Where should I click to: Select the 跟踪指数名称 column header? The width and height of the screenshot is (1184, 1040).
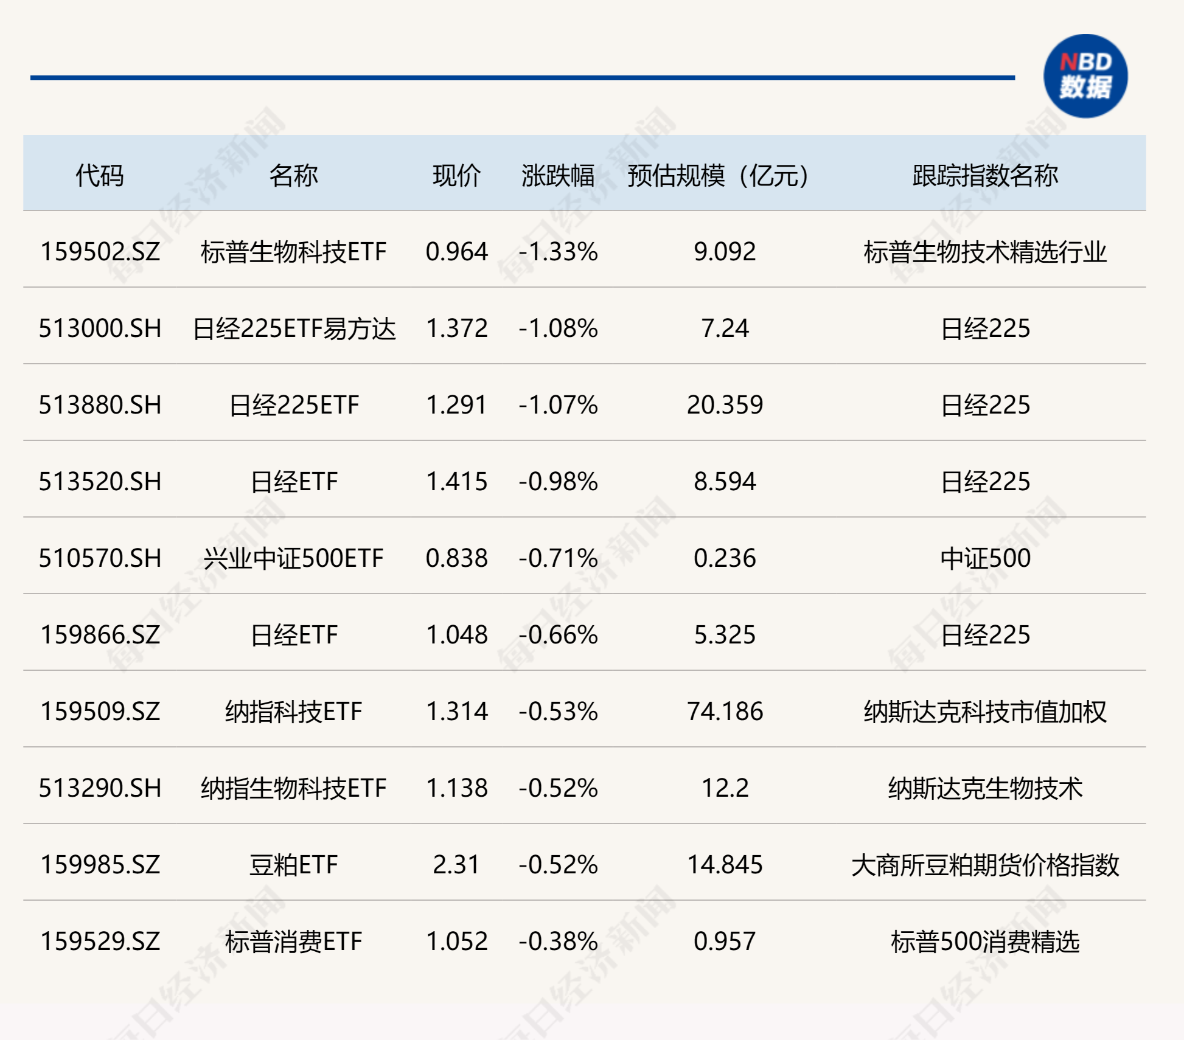click(985, 176)
